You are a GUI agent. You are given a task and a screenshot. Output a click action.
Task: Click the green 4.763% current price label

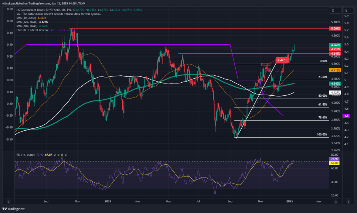(x=335, y=45)
